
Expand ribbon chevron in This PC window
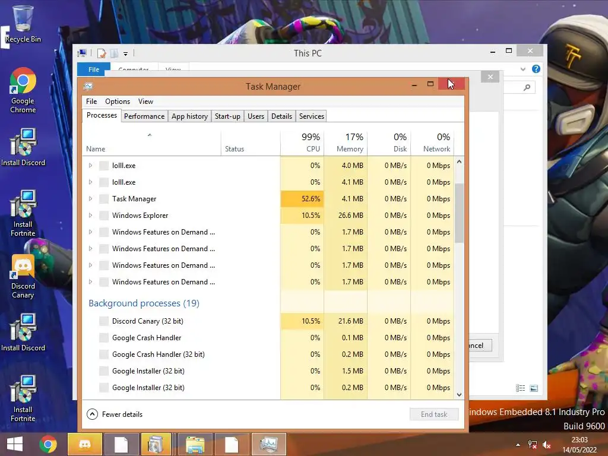click(x=523, y=69)
